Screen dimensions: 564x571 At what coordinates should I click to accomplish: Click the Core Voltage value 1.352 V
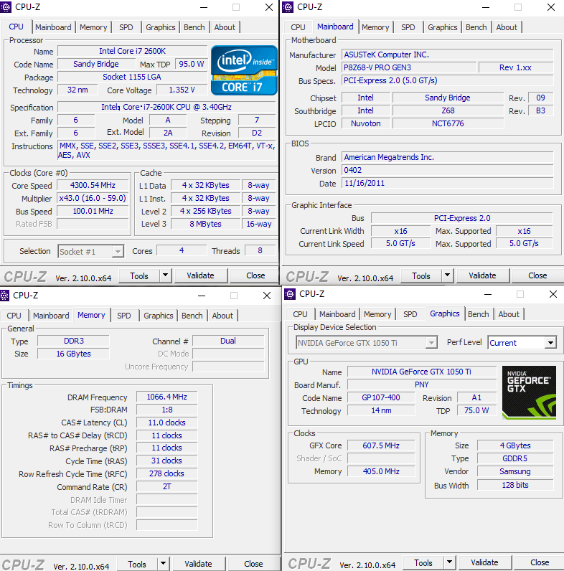tap(182, 90)
